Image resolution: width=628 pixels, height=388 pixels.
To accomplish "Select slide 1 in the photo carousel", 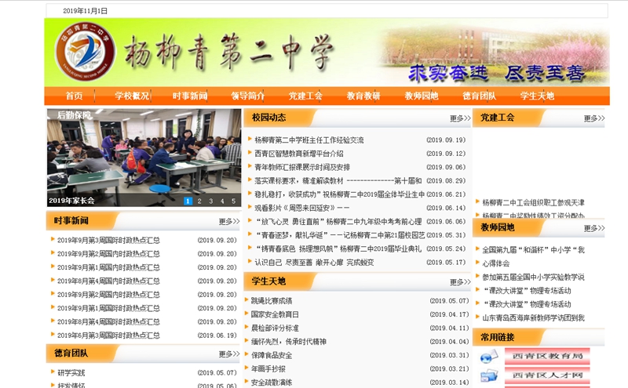I will click(x=188, y=201).
